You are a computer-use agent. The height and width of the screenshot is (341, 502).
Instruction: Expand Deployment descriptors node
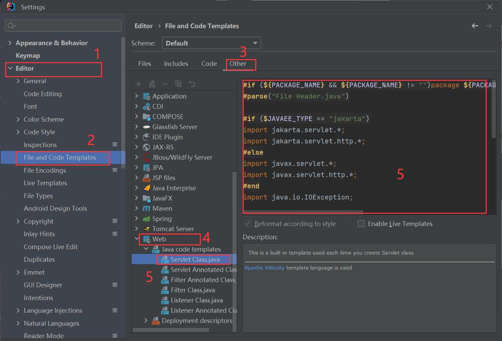click(x=146, y=321)
